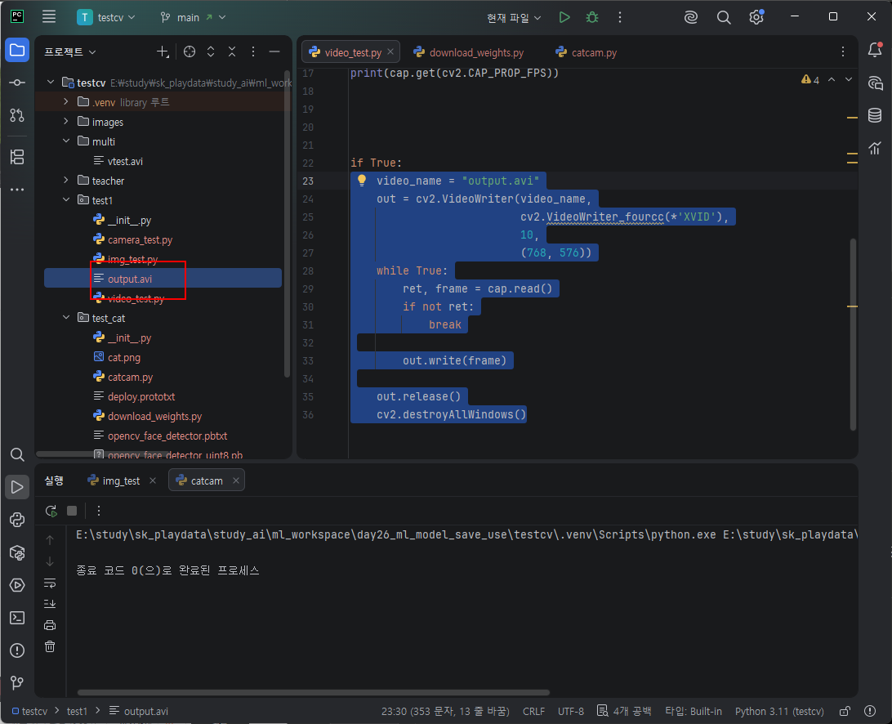Debug the current file
The height and width of the screenshot is (724, 892).
tap(592, 17)
